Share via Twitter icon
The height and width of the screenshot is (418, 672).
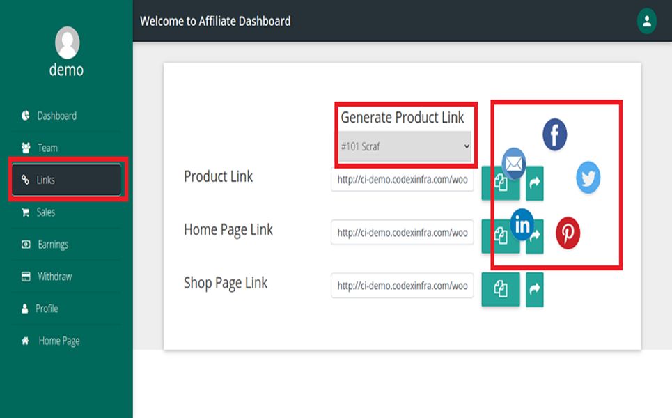coord(588,178)
